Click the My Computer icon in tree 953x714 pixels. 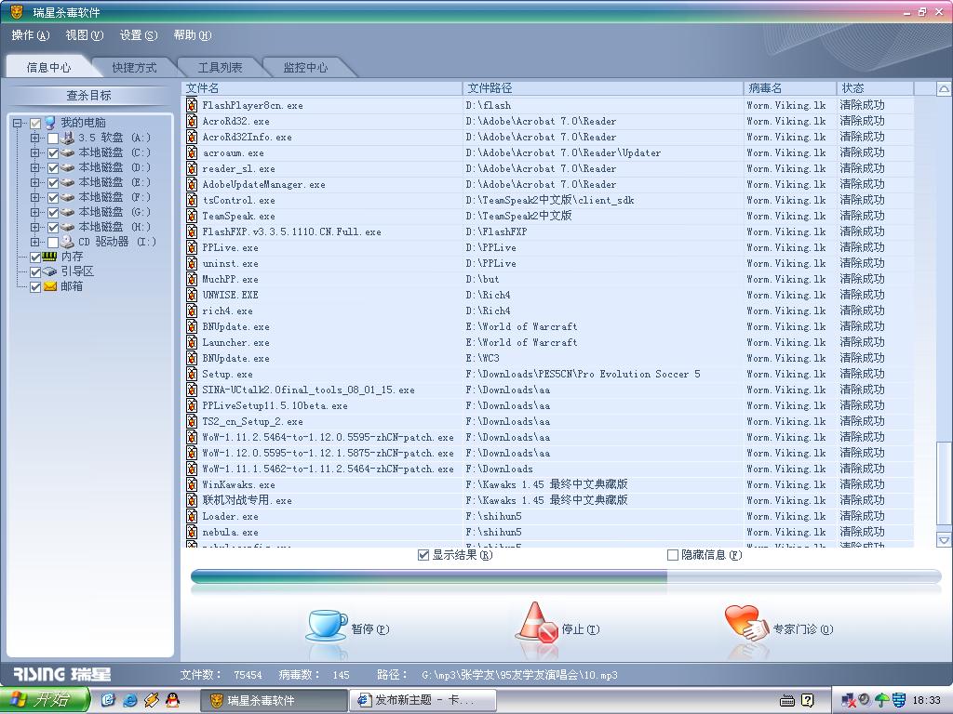pos(50,123)
